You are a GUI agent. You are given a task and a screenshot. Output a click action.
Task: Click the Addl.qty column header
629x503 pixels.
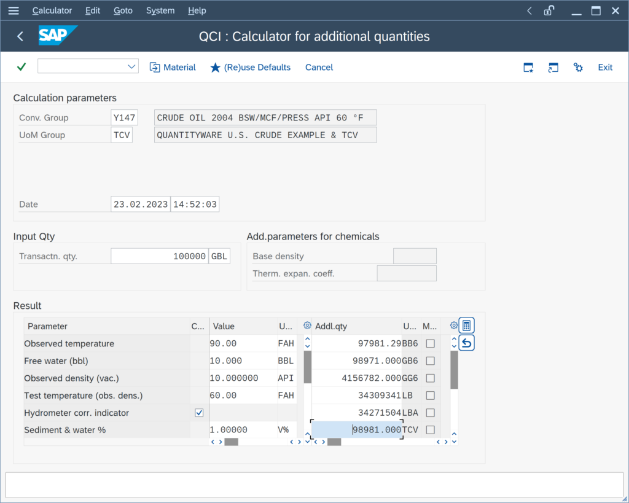pos(357,326)
